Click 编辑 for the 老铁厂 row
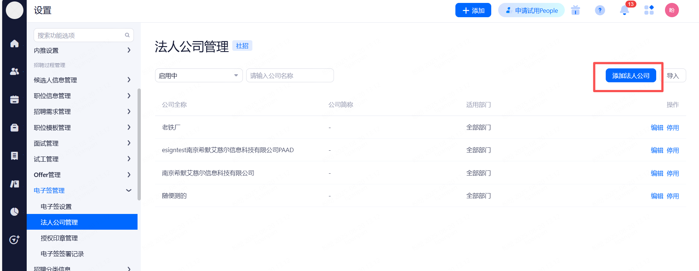The image size is (699, 271). point(657,128)
